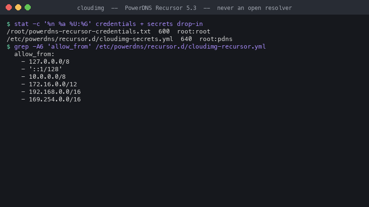The height and width of the screenshot is (207, 369).
Task: Click the permission value 640
Action: click(186, 39)
